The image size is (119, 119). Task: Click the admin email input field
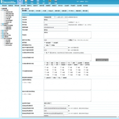tap(56, 27)
